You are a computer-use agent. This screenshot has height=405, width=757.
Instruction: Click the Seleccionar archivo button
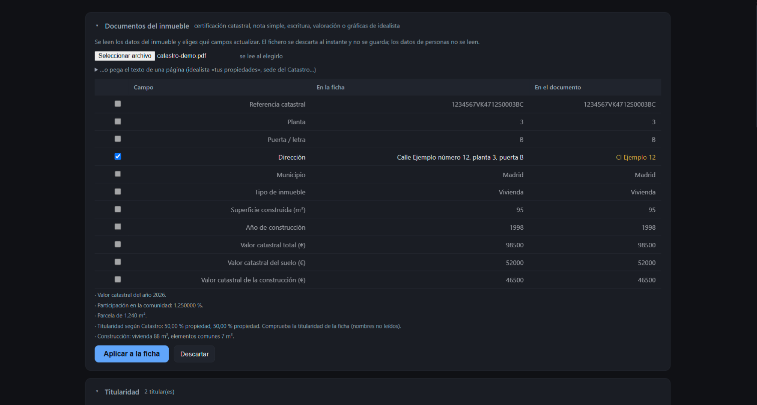(125, 56)
